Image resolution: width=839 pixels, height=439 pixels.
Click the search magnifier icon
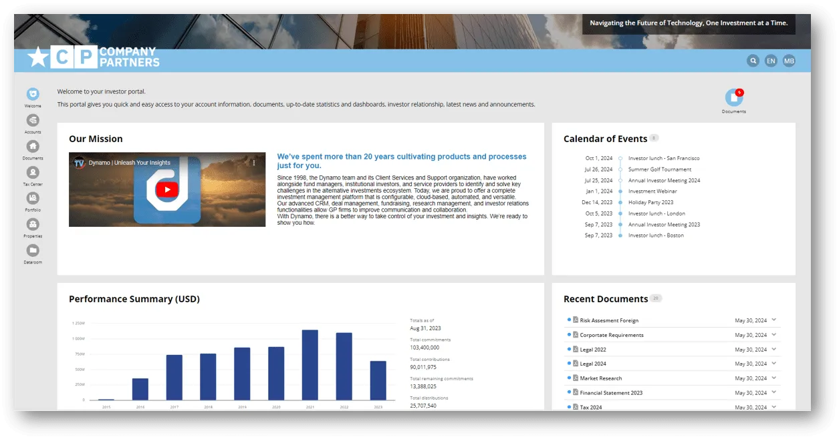point(753,61)
